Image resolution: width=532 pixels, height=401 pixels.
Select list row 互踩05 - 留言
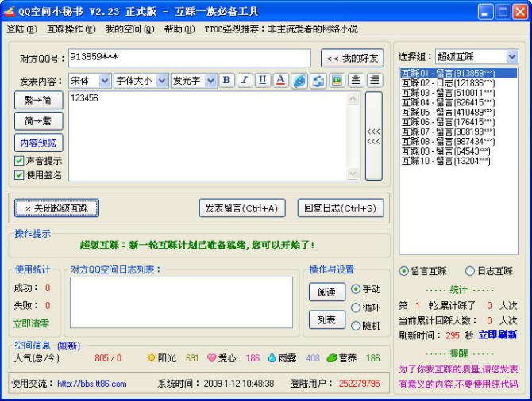click(458, 112)
